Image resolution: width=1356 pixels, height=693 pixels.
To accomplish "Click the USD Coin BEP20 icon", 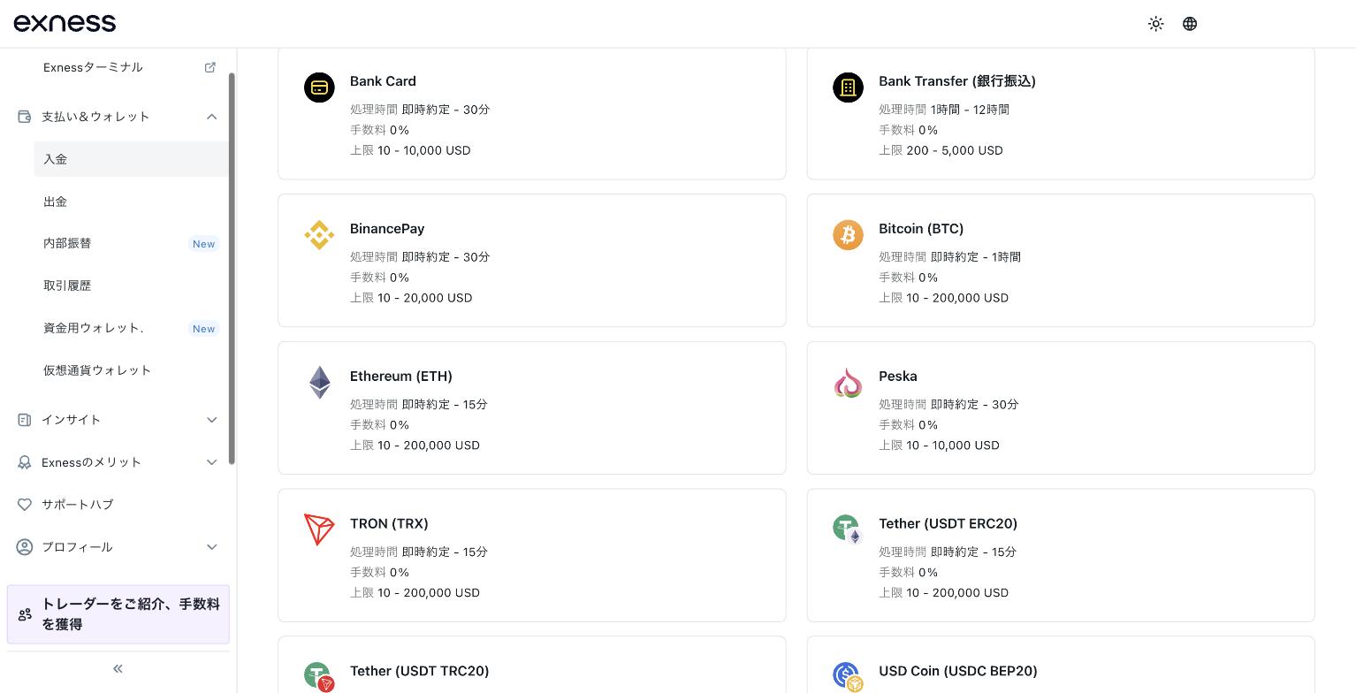I will coord(848,677).
